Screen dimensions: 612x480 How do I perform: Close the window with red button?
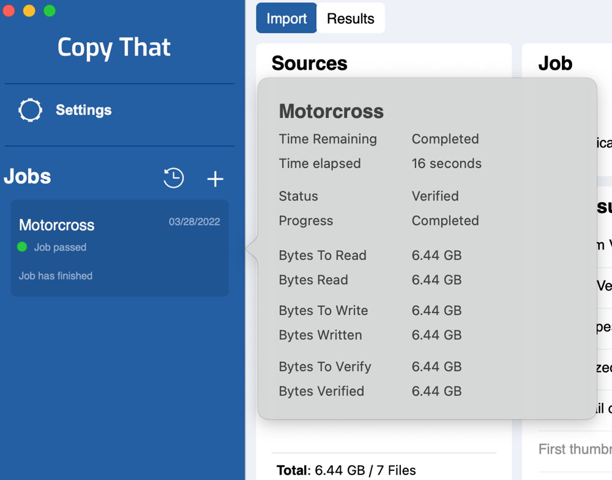[9, 10]
